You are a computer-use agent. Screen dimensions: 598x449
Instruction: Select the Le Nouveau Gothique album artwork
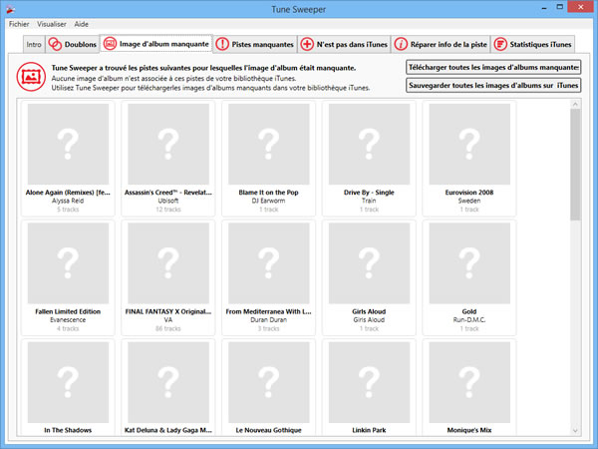click(268, 382)
